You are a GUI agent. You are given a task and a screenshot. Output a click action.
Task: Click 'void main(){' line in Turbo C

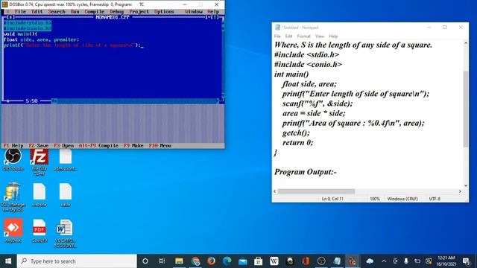20,34
